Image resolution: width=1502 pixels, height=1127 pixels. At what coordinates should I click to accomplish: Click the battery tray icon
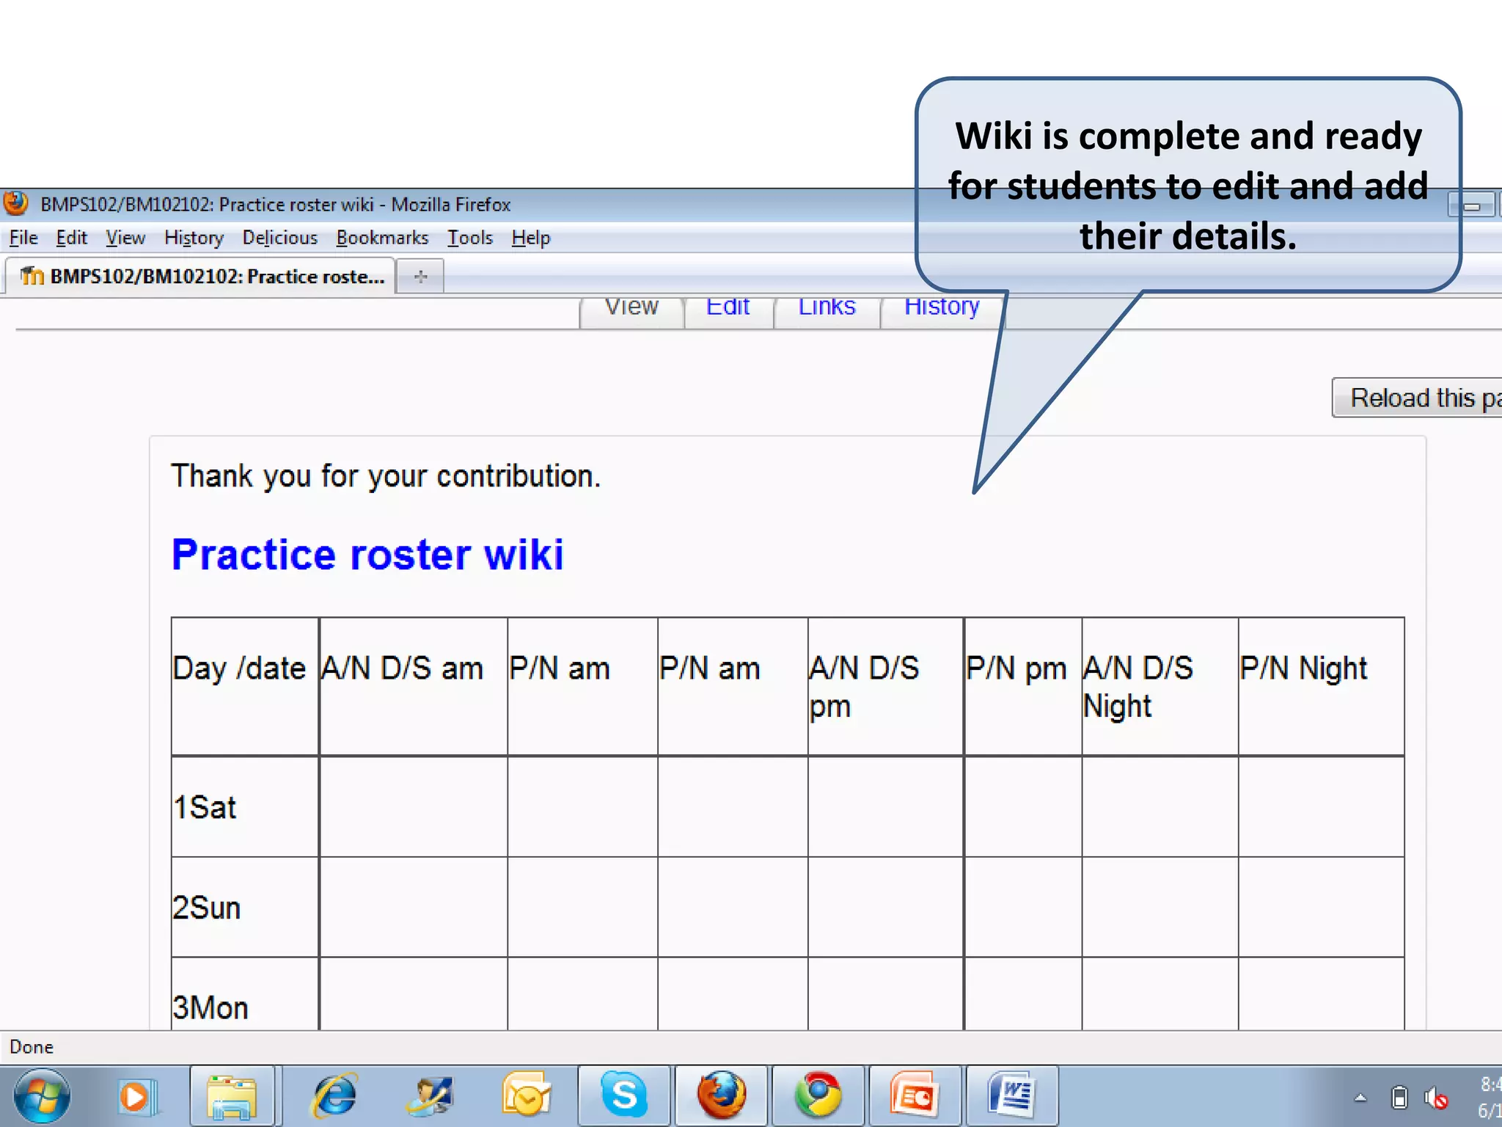(1399, 1098)
